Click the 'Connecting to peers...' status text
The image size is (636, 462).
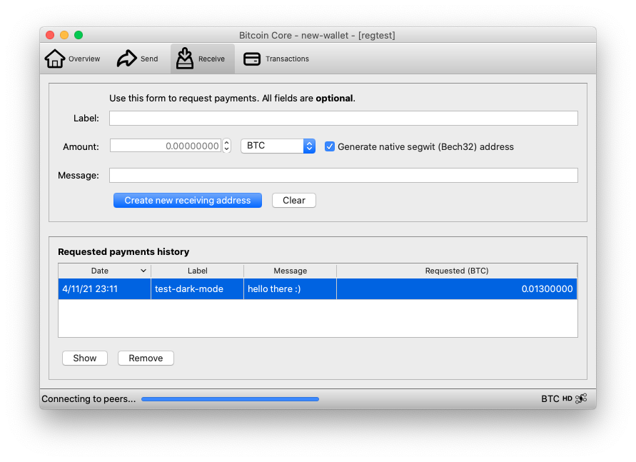click(x=89, y=398)
